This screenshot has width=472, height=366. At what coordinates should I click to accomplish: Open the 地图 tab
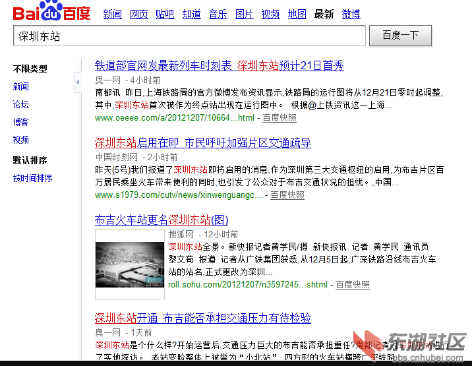[297, 14]
